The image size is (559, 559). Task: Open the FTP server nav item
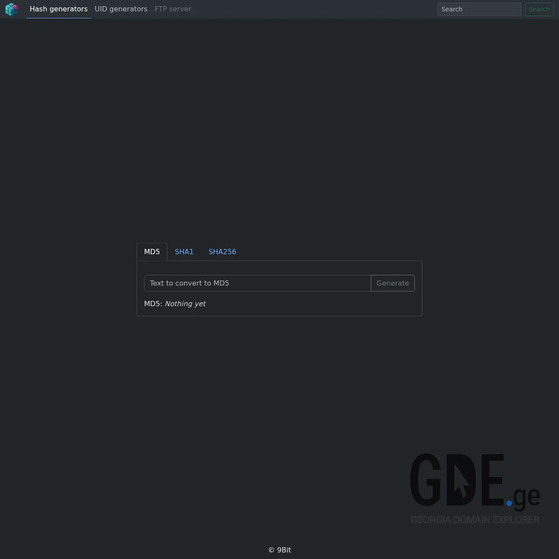173,9
